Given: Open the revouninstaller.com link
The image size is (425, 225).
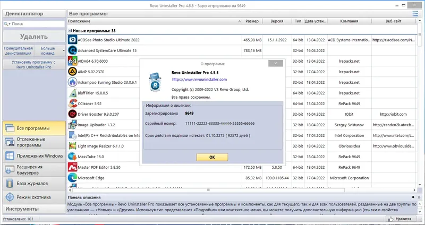Looking at the screenshot, I should (x=199, y=79).
